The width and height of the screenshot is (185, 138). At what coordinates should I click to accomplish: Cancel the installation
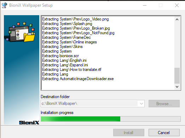164,133
